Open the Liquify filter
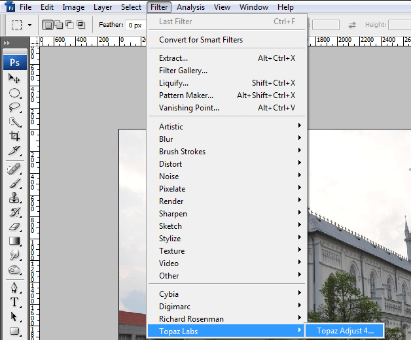The height and width of the screenshot is (340, 411). click(226, 83)
